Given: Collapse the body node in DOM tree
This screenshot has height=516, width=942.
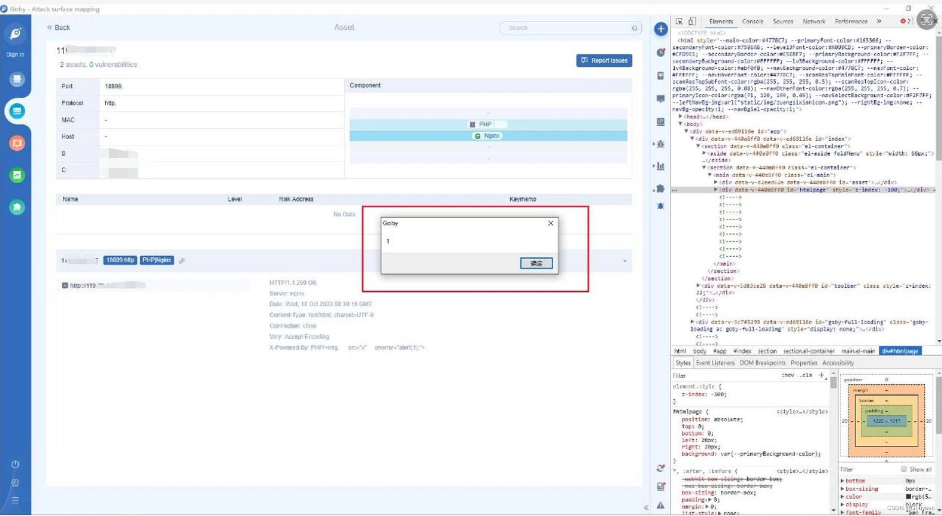Looking at the screenshot, I should tap(681, 124).
